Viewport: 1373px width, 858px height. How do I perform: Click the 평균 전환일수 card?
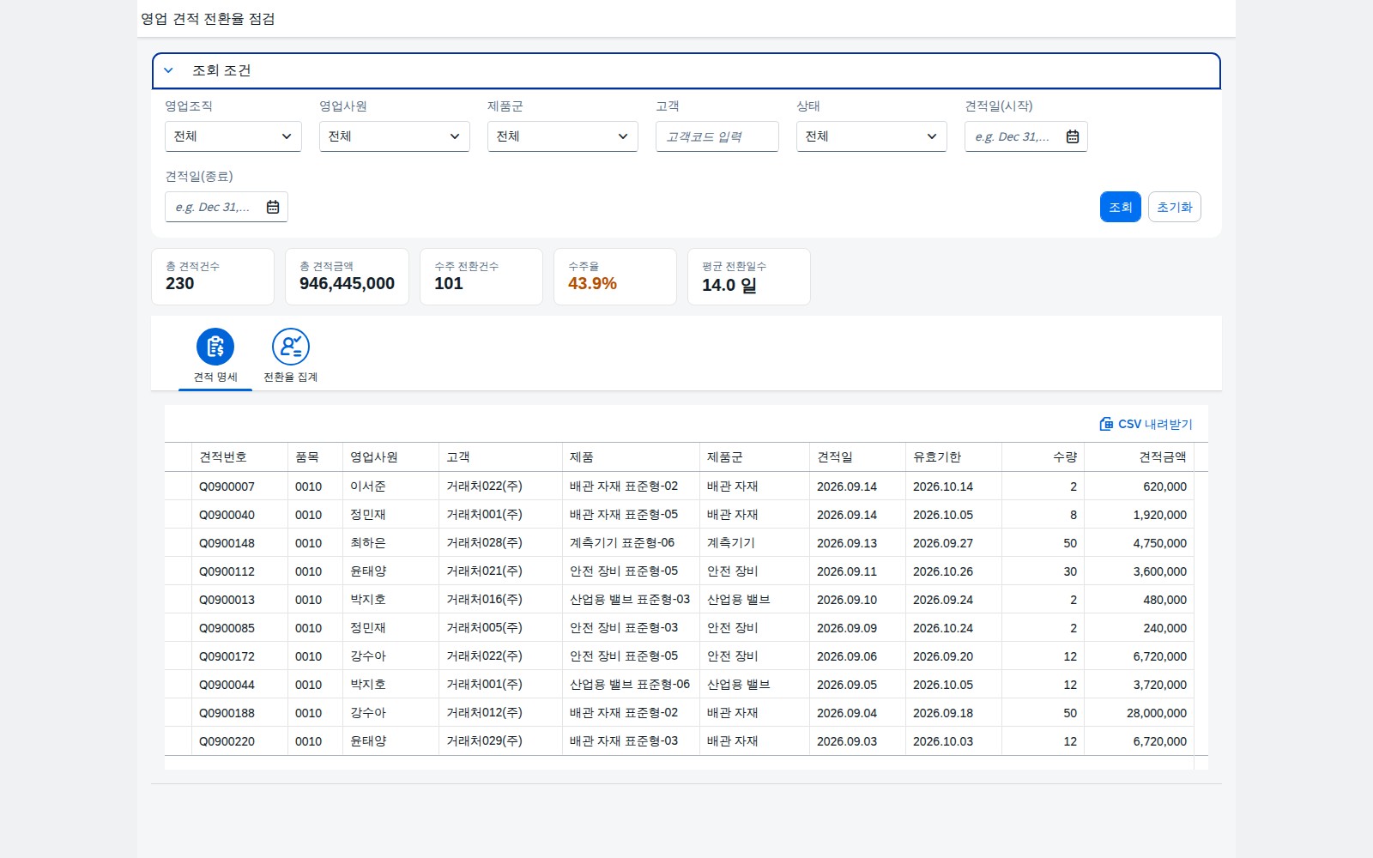click(x=749, y=276)
